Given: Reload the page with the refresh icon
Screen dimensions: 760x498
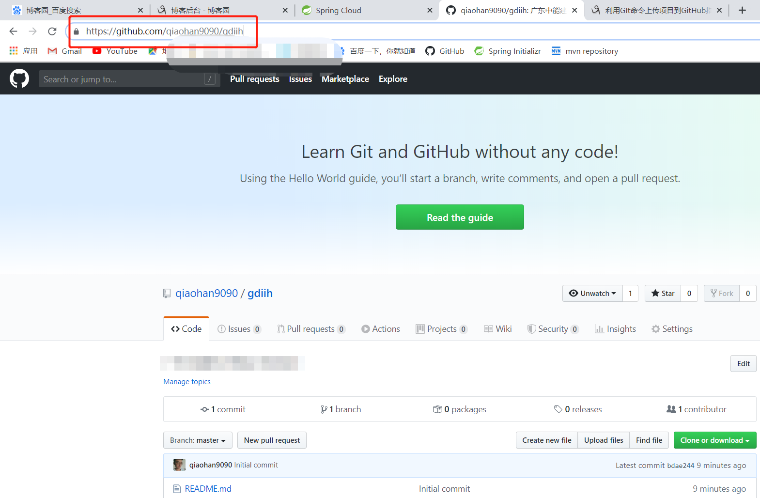Looking at the screenshot, I should pyautogui.click(x=52, y=31).
